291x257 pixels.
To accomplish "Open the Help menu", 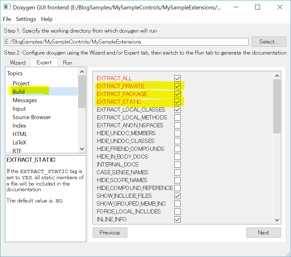I will [x=47, y=19].
